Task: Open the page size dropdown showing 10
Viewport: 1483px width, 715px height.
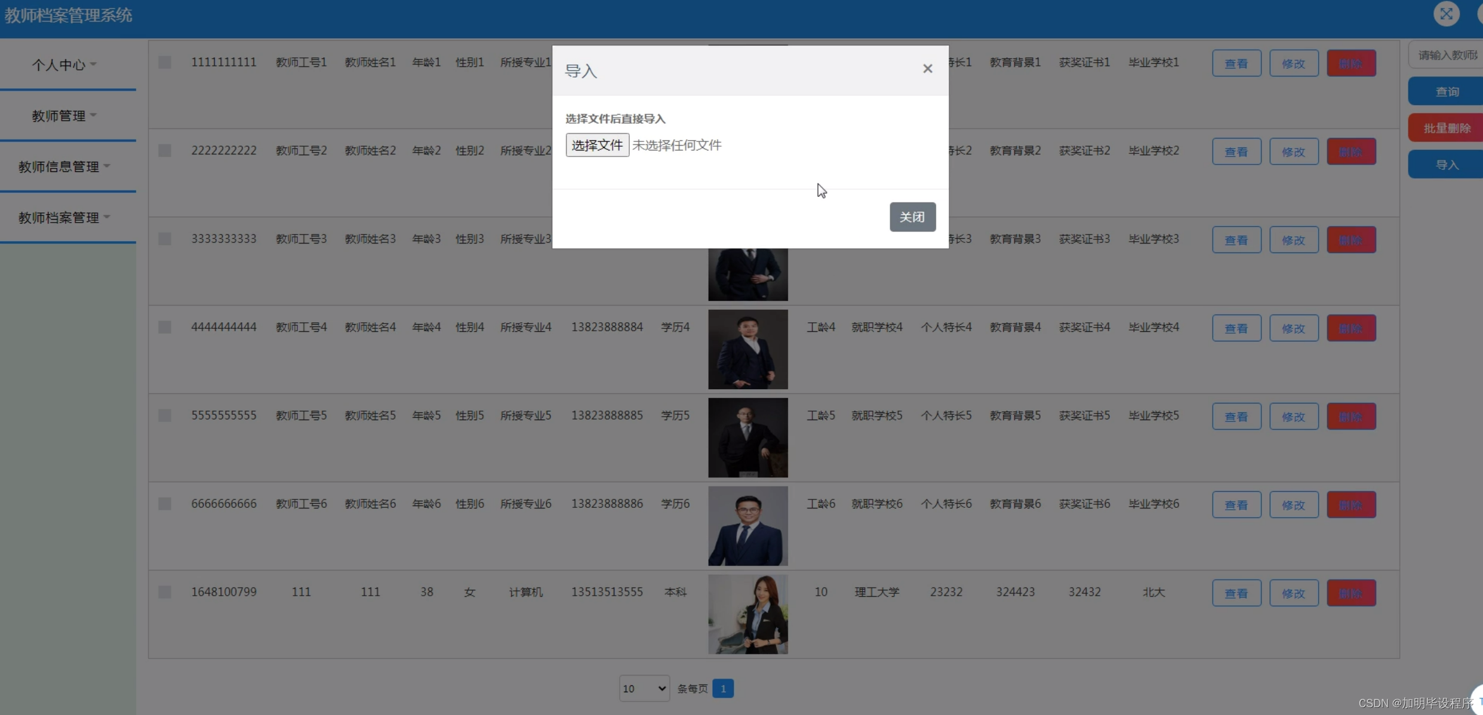Action: pyautogui.click(x=644, y=688)
